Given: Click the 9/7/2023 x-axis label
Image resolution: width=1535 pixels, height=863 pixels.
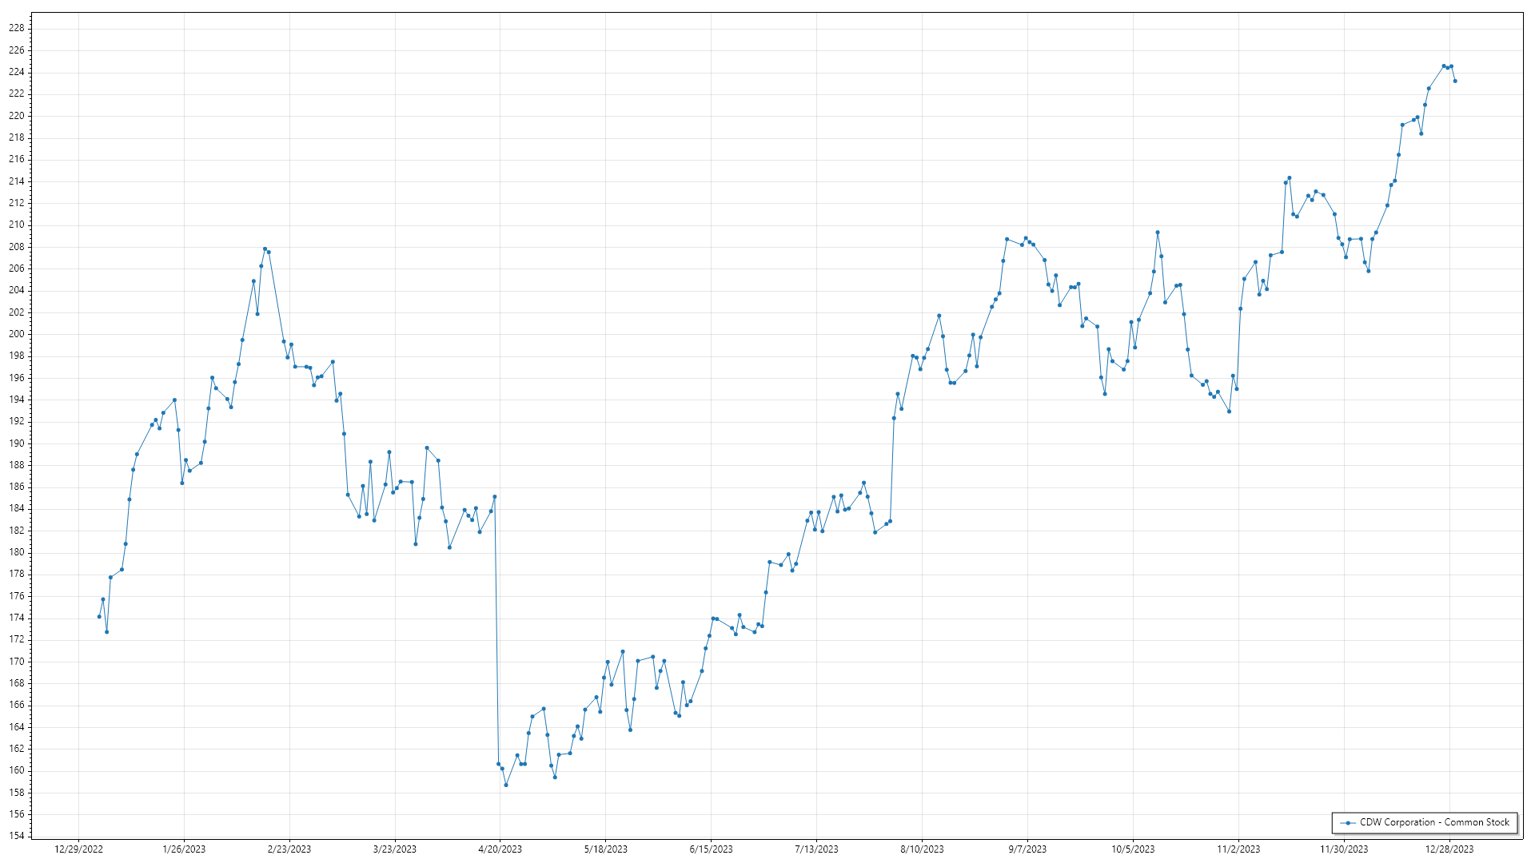Looking at the screenshot, I should tap(1027, 849).
